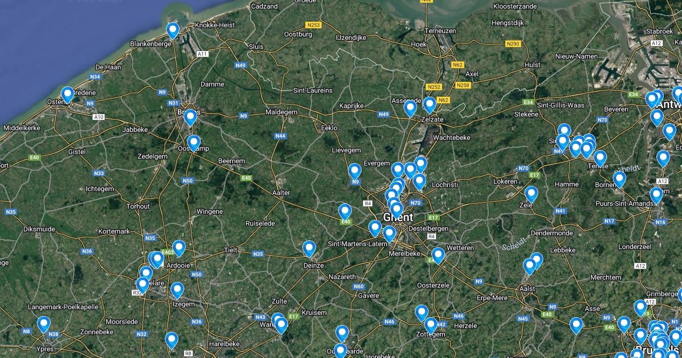Click the Dendermonde town label
The height and width of the screenshot is (358, 682).
coord(551,233)
